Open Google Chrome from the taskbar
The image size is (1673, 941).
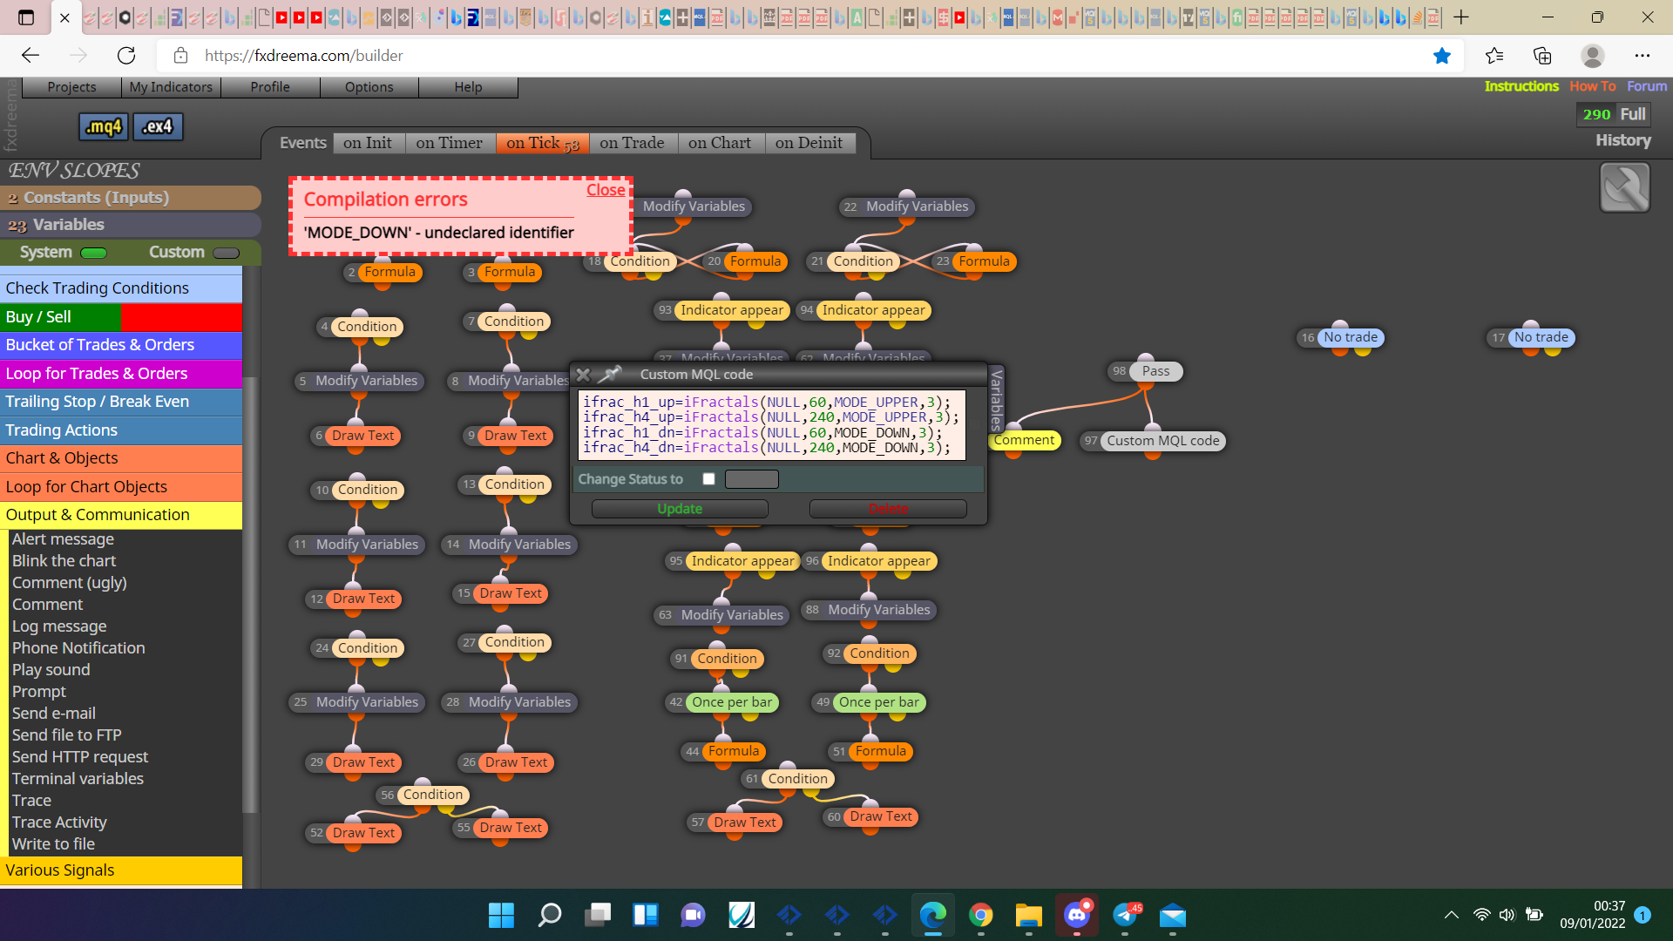[981, 915]
